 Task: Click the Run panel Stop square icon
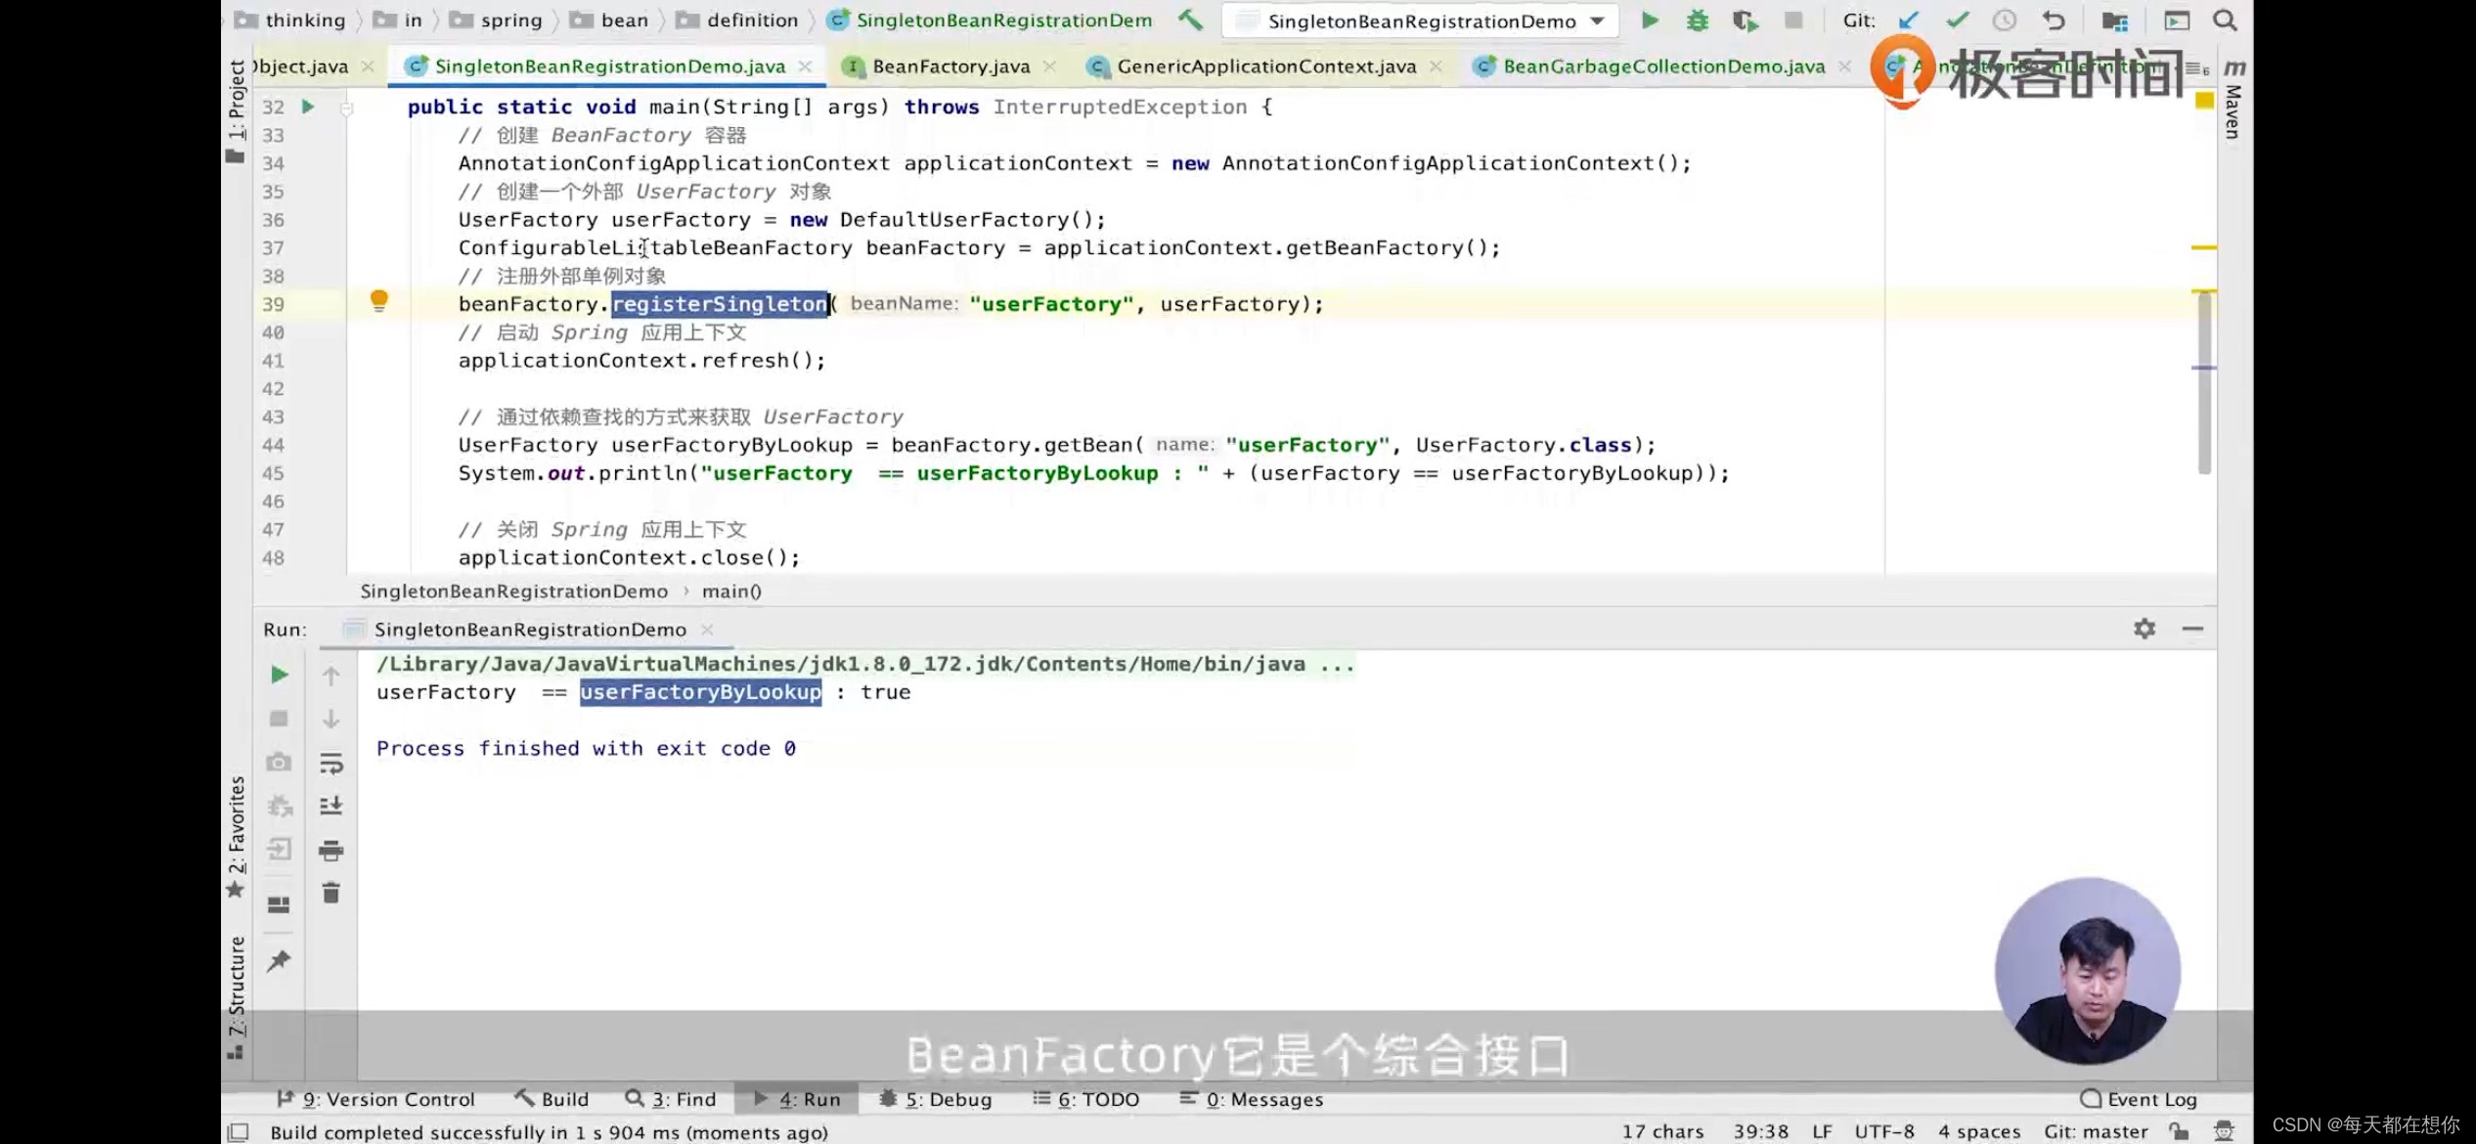point(279,719)
